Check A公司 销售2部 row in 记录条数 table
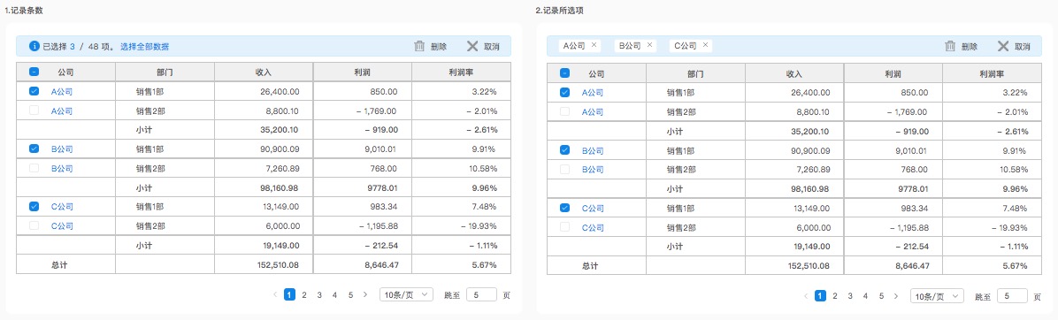This screenshot has width=1058, height=320. coord(34,110)
